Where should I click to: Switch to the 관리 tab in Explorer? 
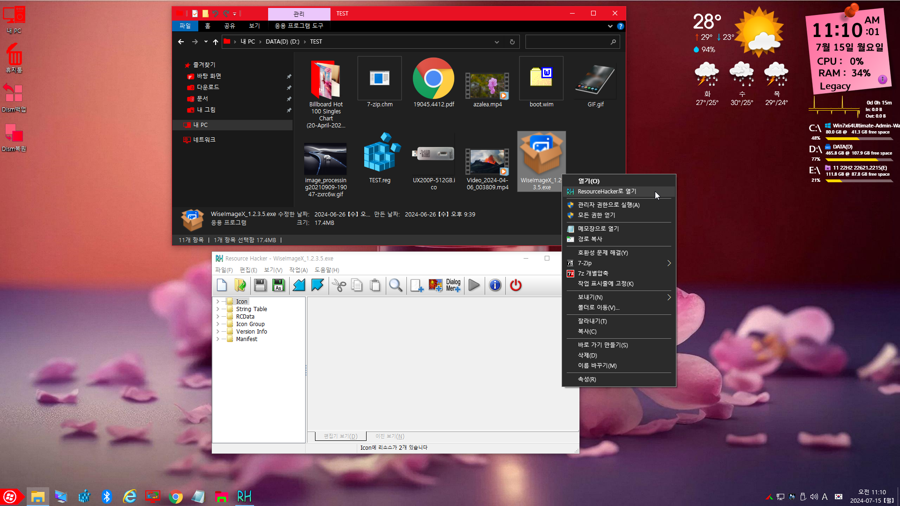click(x=299, y=14)
